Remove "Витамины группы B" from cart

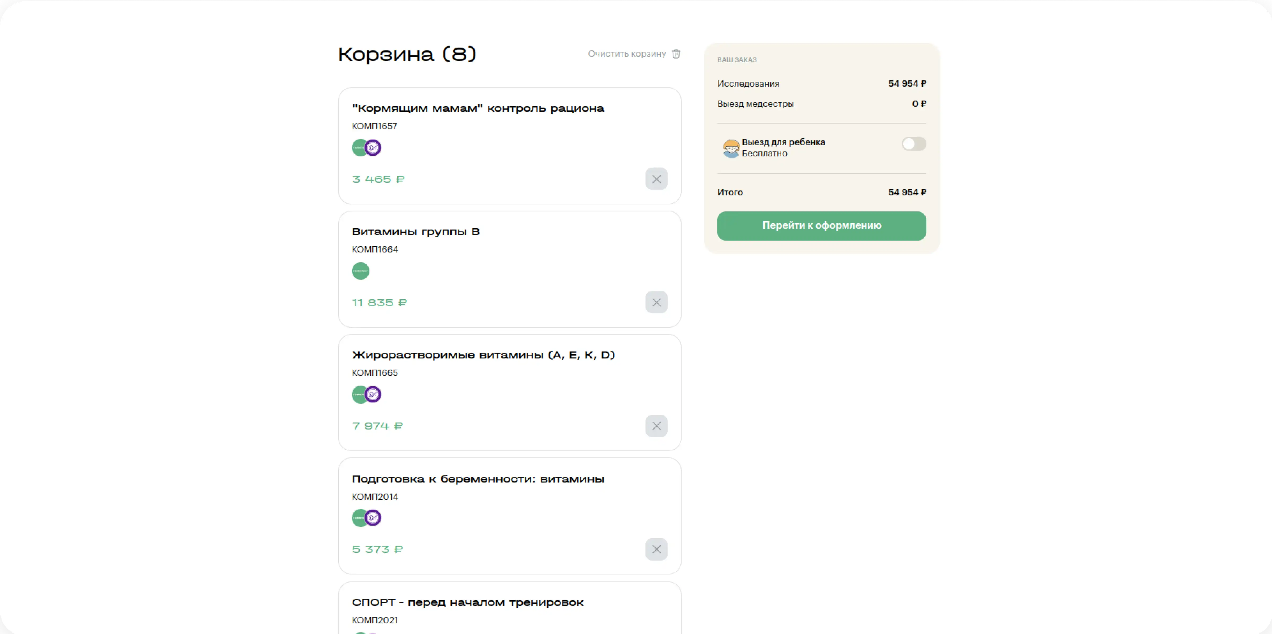click(656, 302)
